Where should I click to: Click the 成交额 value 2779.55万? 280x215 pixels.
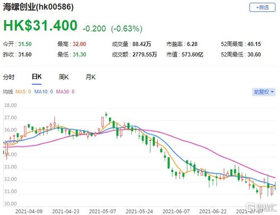pyautogui.click(x=144, y=54)
